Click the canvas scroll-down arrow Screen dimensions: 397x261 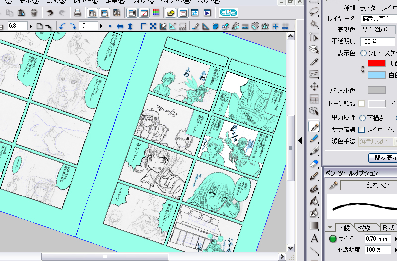pos(290,248)
